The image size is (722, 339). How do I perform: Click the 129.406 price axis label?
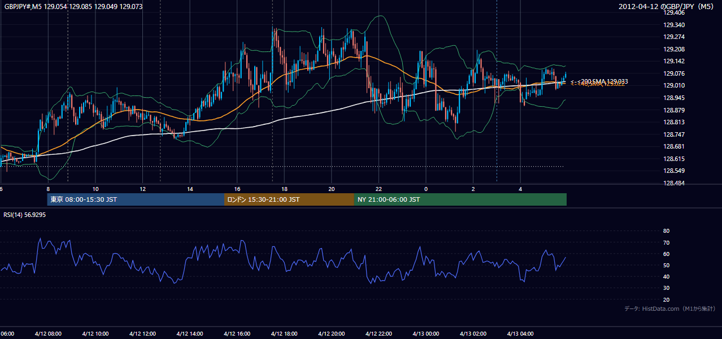pyautogui.click(x=674, y=12)
